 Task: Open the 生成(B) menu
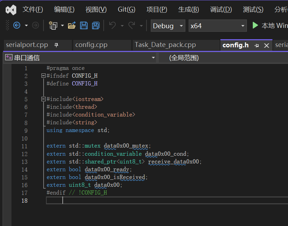(x=189, y=10)
